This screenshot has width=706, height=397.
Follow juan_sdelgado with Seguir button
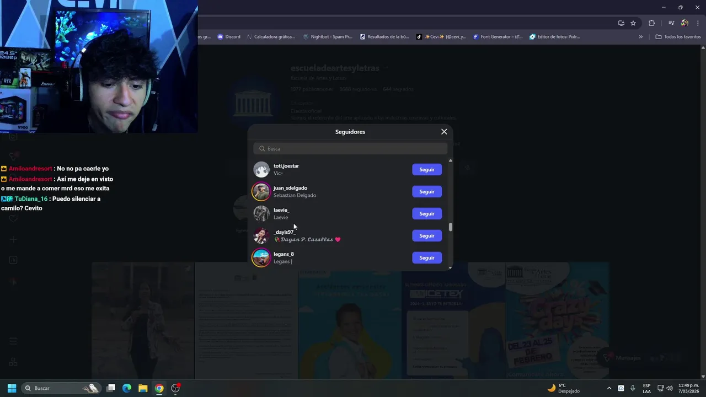pyautogui.click(x=427, y=191)
